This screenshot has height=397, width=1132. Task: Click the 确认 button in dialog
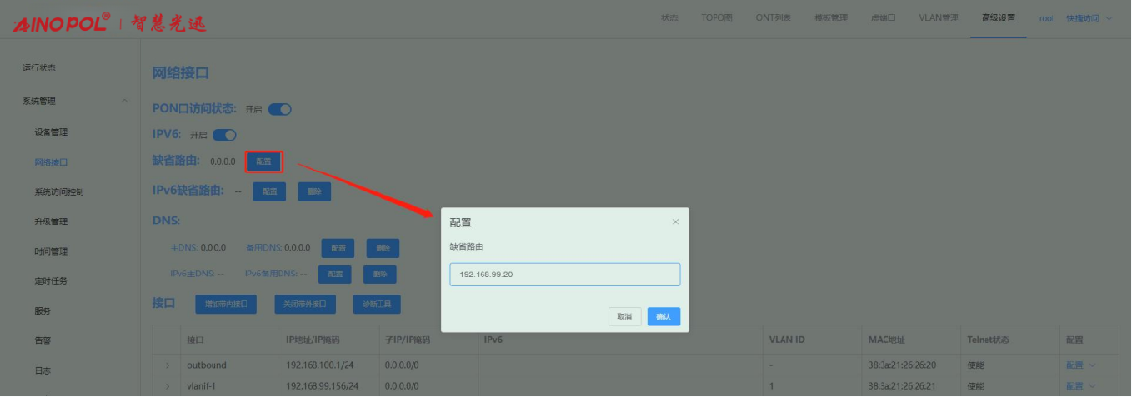[x=664, y=317]
